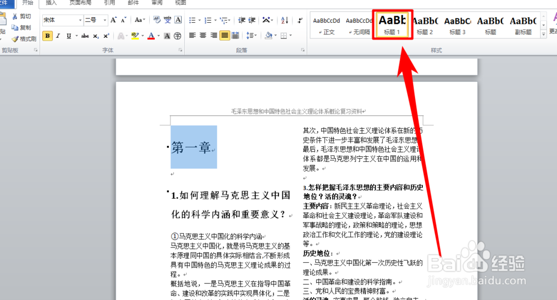Open the shading paint bucket dropdown arrow
The width and height of the screenshot is (557, 300).
[x=275, y=36]
